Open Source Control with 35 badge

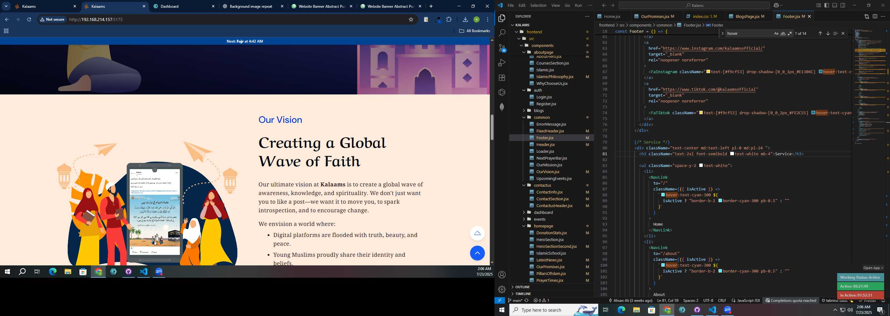point(502,48)
